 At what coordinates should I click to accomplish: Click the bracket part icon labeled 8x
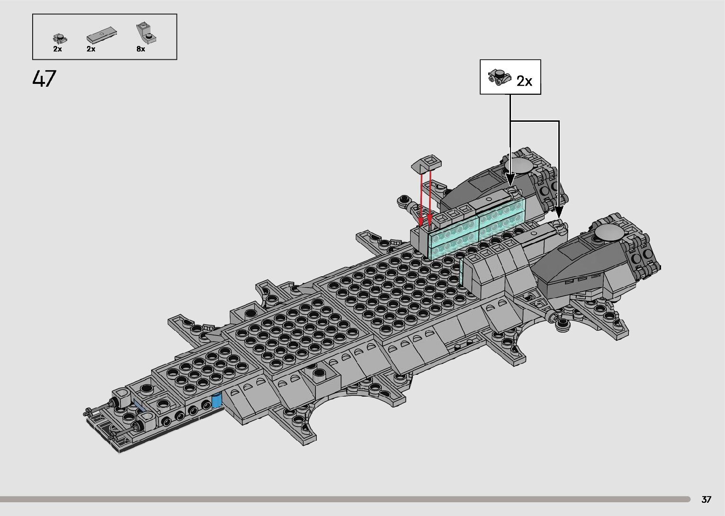(145, 32)
